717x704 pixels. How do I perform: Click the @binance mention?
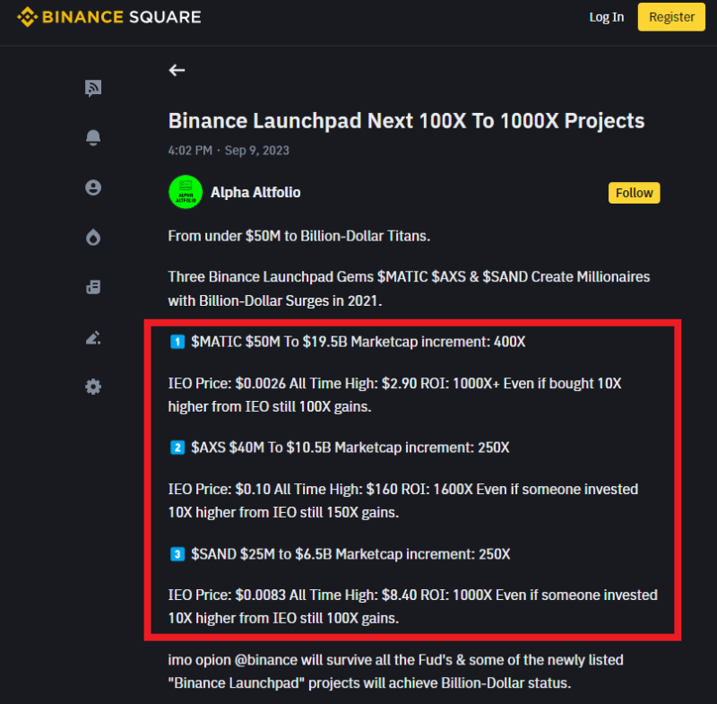click(x=266, y=660)
